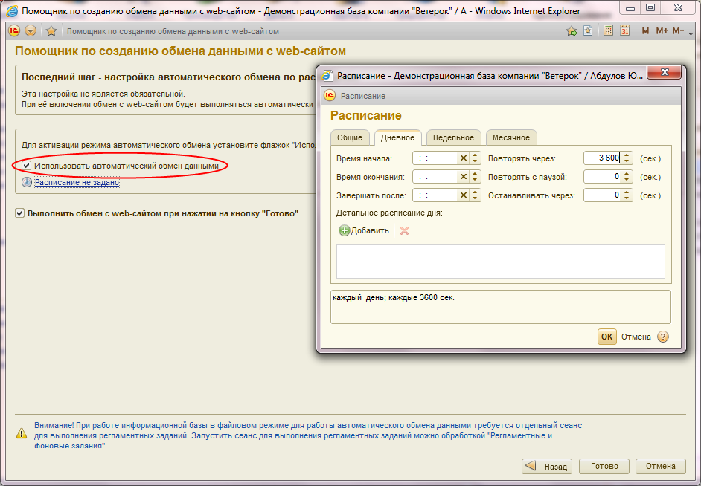The image size is (701, 486).
Task: Add the page to favorites with the star-arrow icon
Action: tap(572, 30)
